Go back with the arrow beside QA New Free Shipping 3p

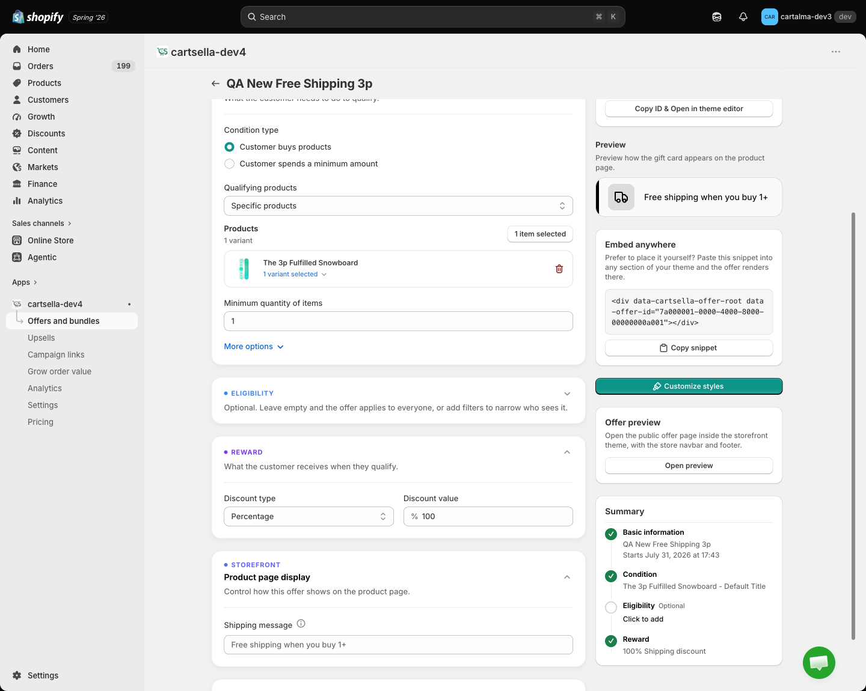215,84
